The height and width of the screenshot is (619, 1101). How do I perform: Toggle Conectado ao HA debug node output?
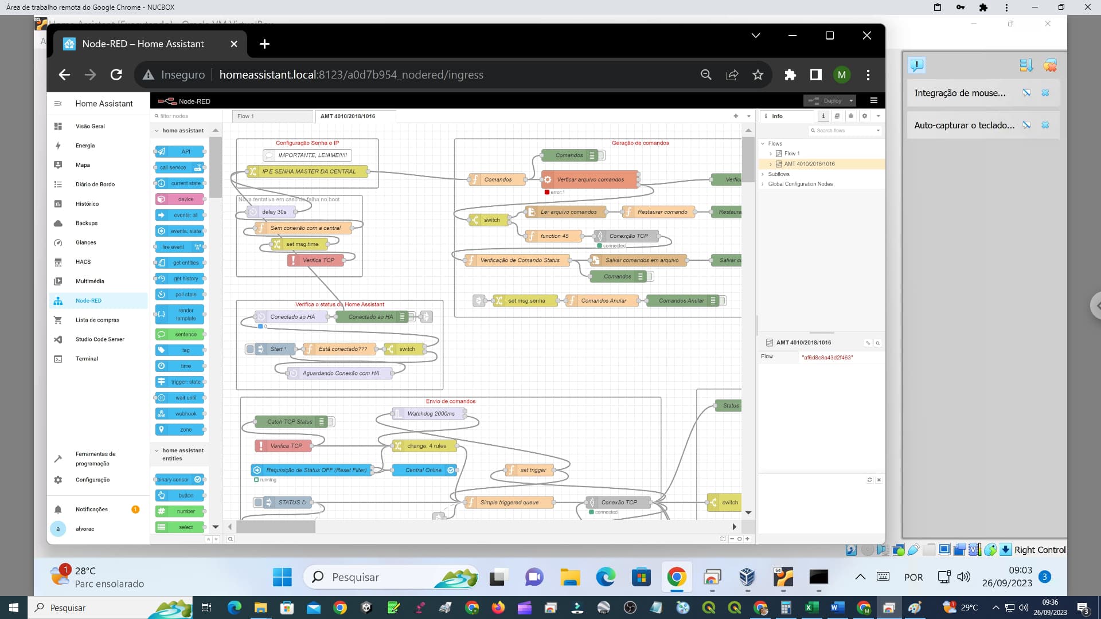[x=412, y=317]
